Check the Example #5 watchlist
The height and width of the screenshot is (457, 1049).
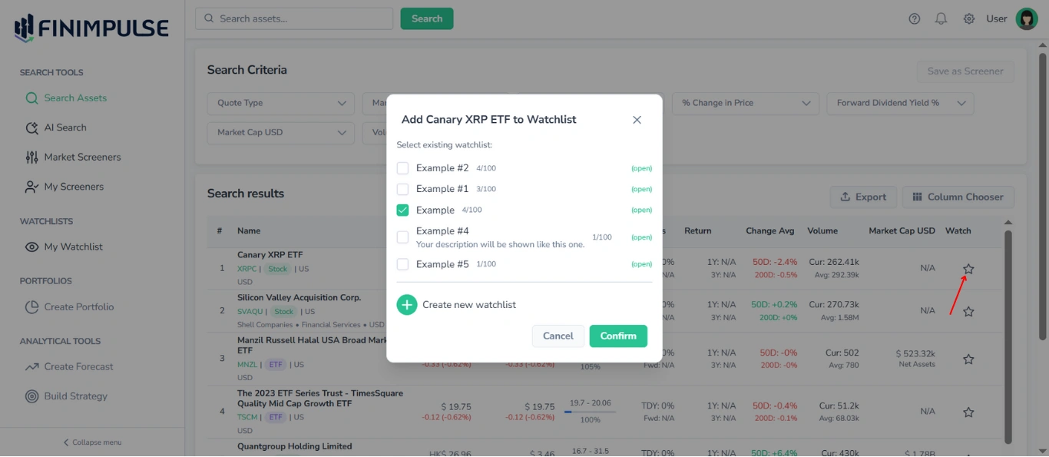coord(402,263)
